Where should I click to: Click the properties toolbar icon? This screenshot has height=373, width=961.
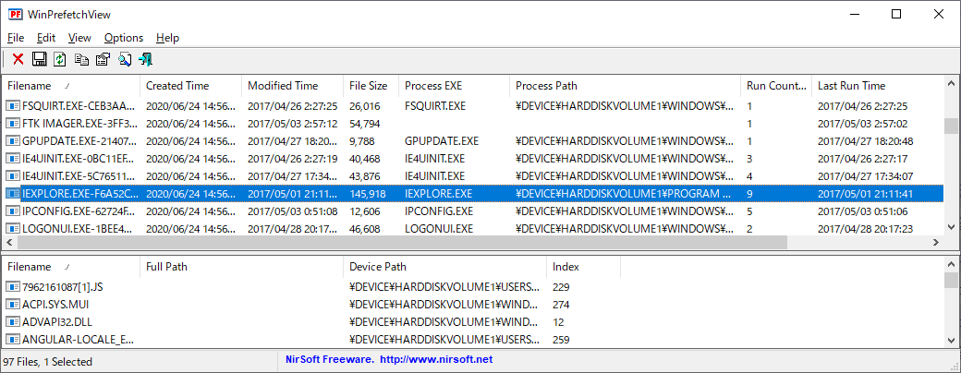click(103, 59)
